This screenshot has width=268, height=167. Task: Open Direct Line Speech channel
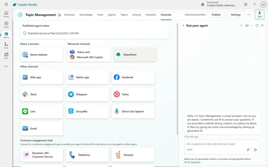point(133,111)
